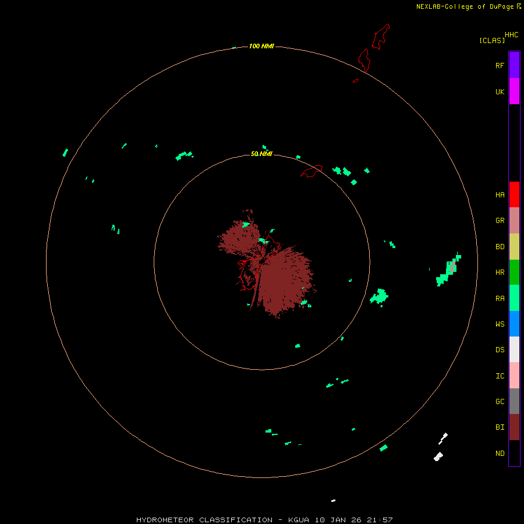Click the GC gray legend swatch

point(514,401)
